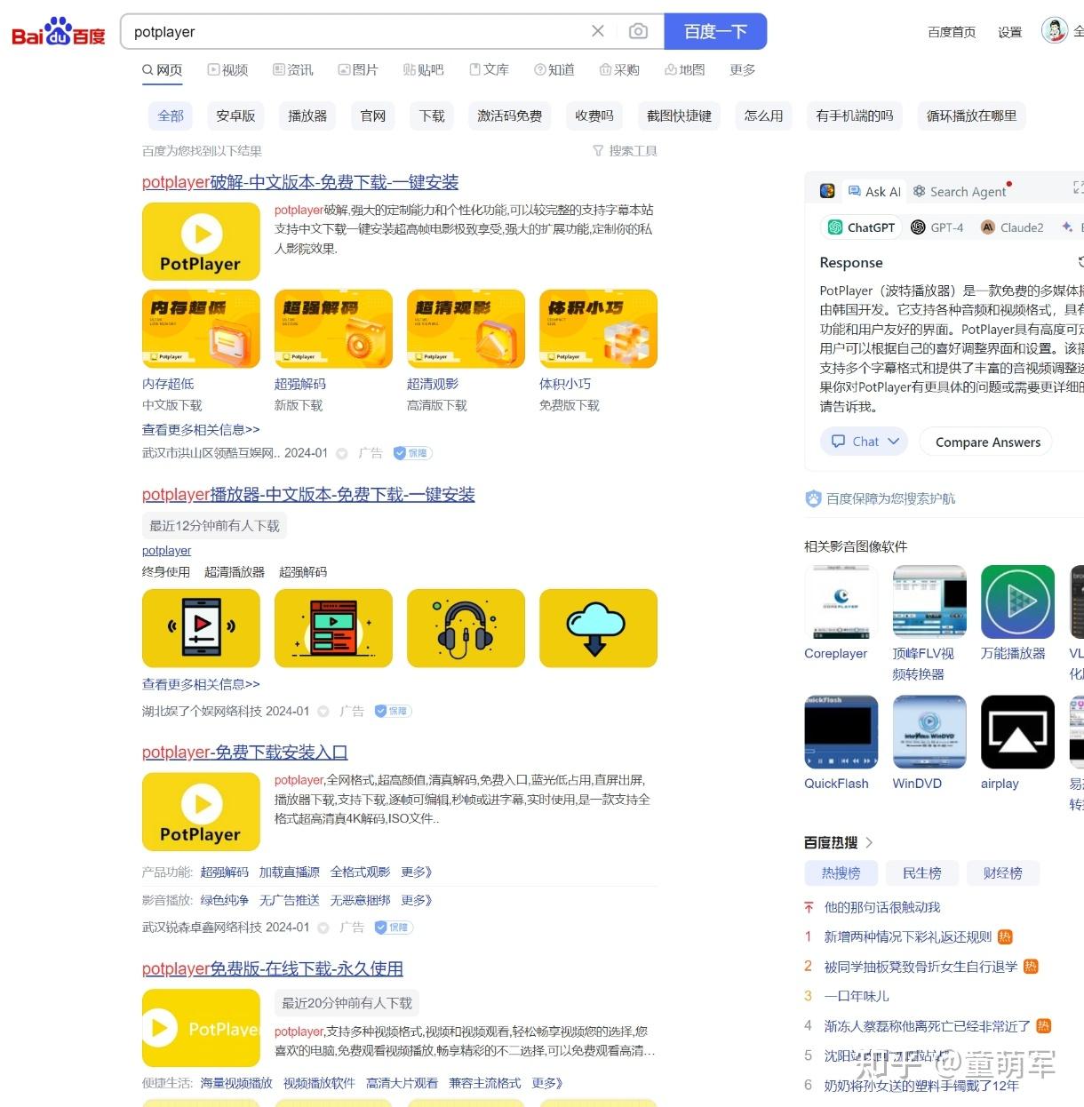Switch to the 贴吧 tab

pyautogui.click(x=423, y=69)
